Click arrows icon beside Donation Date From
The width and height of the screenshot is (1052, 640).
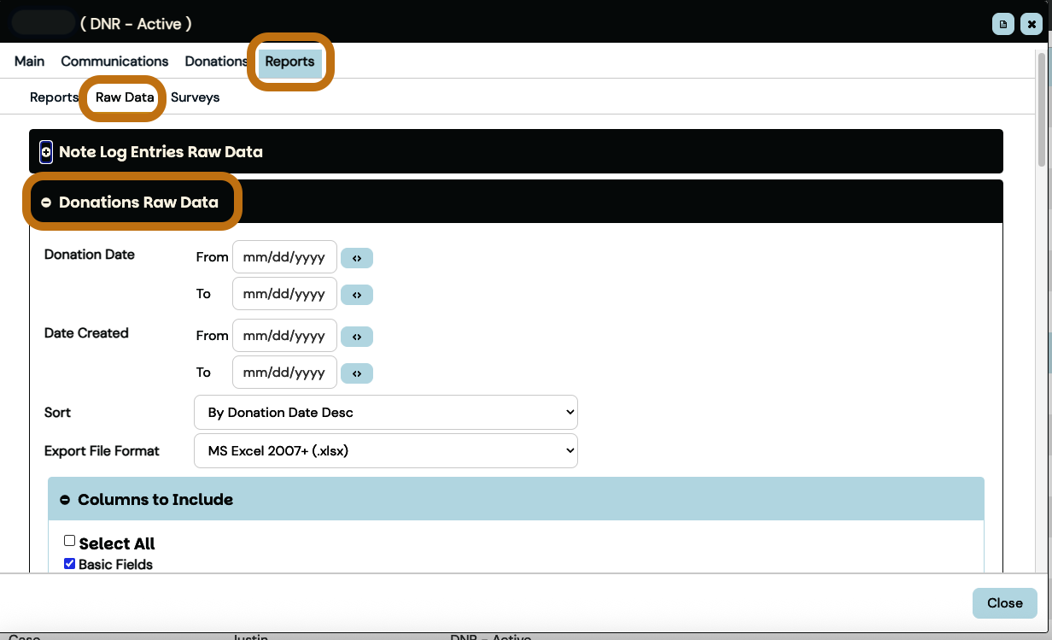357,258
